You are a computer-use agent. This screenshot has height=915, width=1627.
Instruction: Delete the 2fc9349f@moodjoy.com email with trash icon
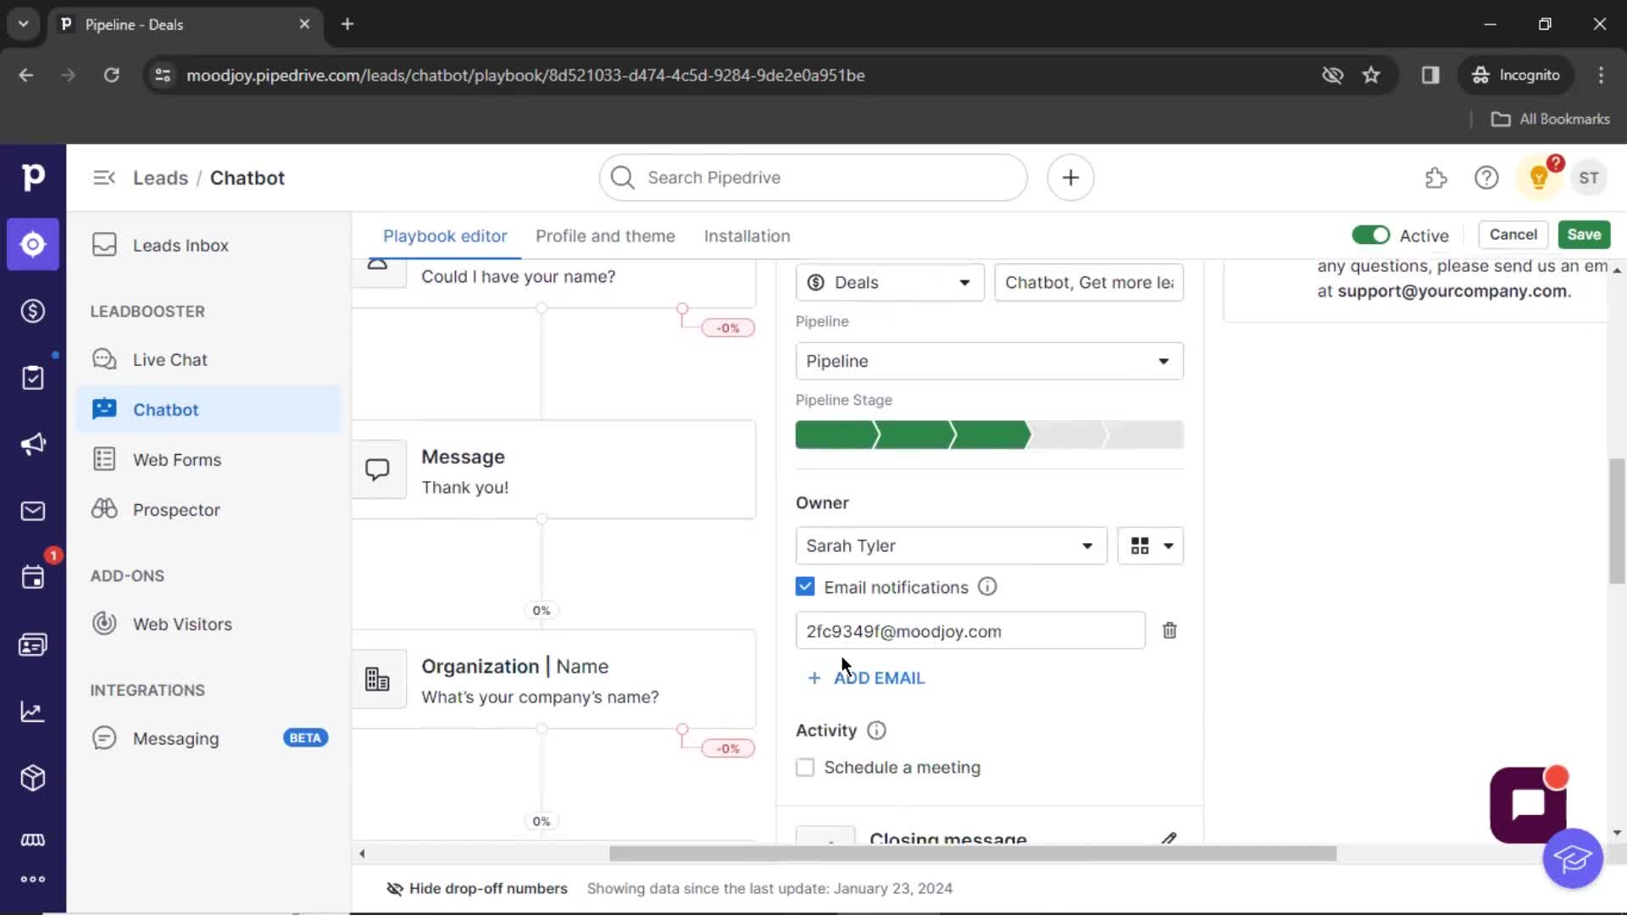(x=1169, y=630)
